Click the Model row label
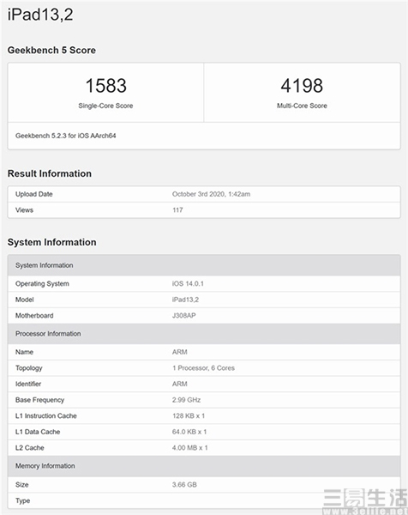The width and height of the screenshot is (408, 515). click(25, 300)
